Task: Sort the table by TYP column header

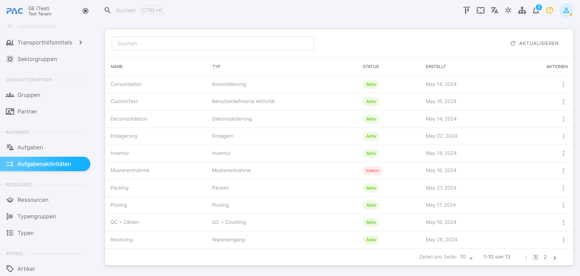Action: [216, 67]
